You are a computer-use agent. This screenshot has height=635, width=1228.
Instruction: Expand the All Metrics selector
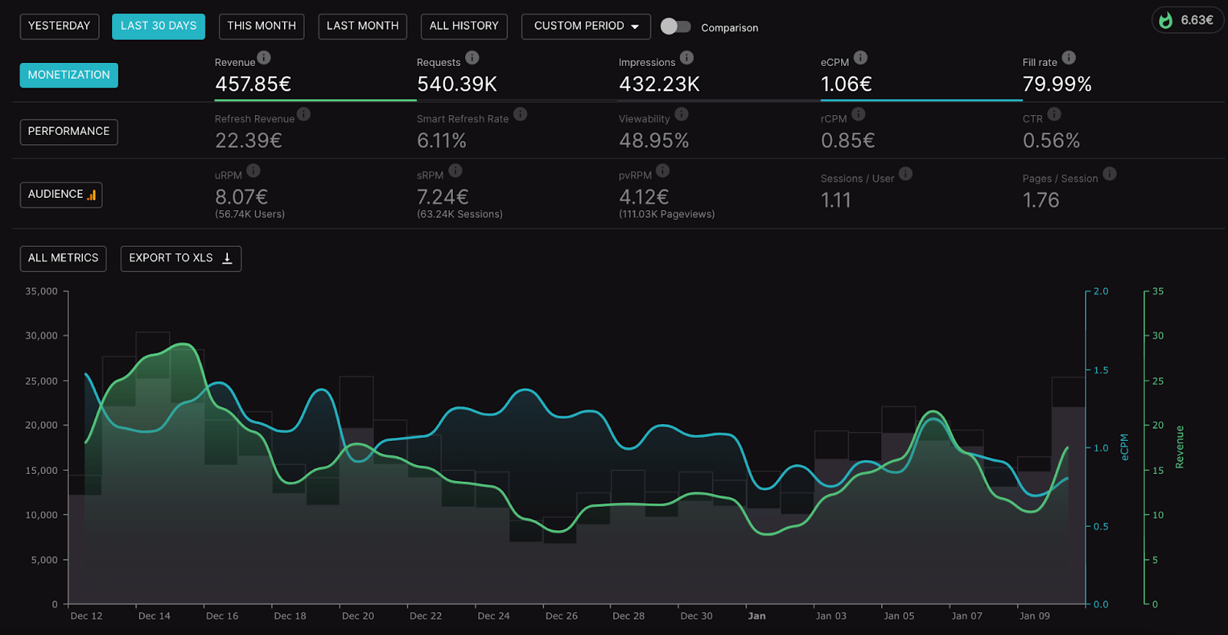point(63,258)
